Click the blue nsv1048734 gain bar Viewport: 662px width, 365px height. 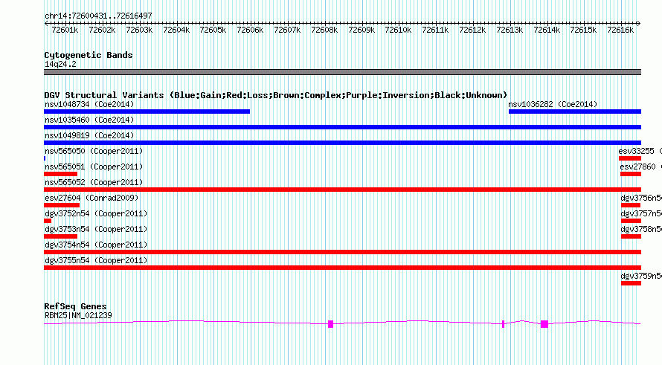tap(147, 112)
